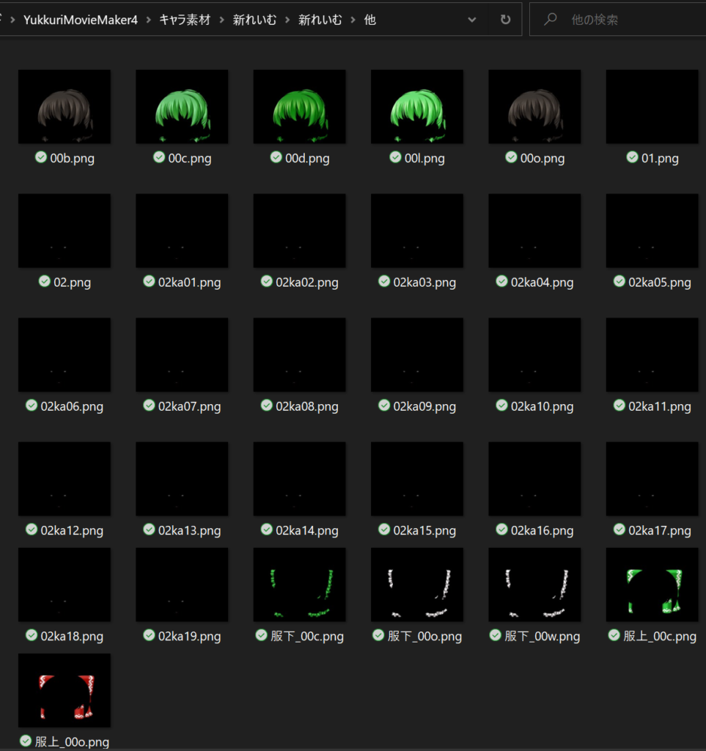Open the address bar history dropdown

point(472,20)
